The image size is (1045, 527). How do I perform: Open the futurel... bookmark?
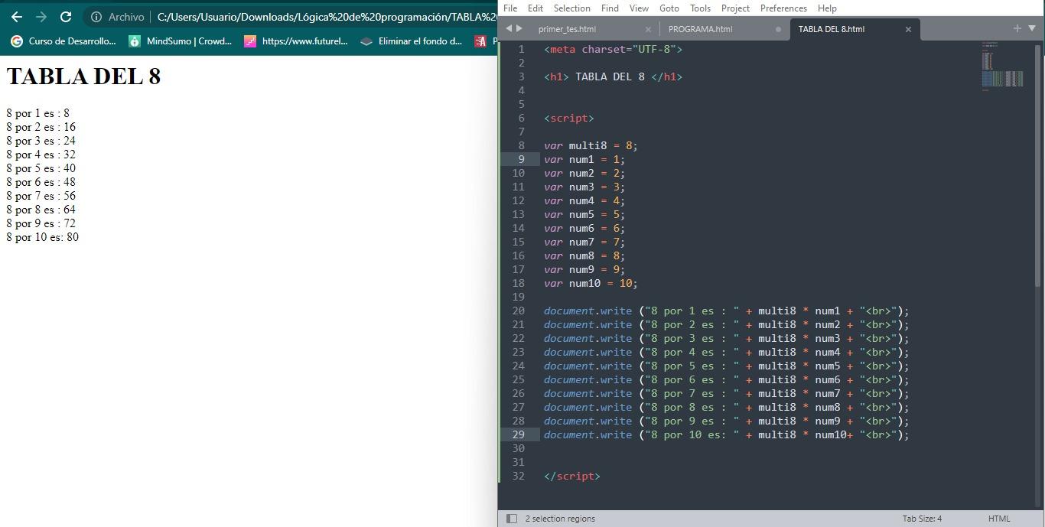296,41
